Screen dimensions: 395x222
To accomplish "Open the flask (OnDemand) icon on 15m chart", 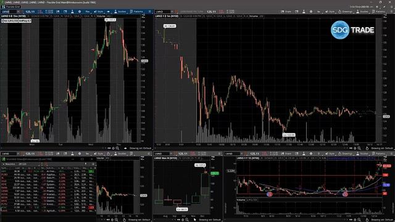I will point(73,12).
